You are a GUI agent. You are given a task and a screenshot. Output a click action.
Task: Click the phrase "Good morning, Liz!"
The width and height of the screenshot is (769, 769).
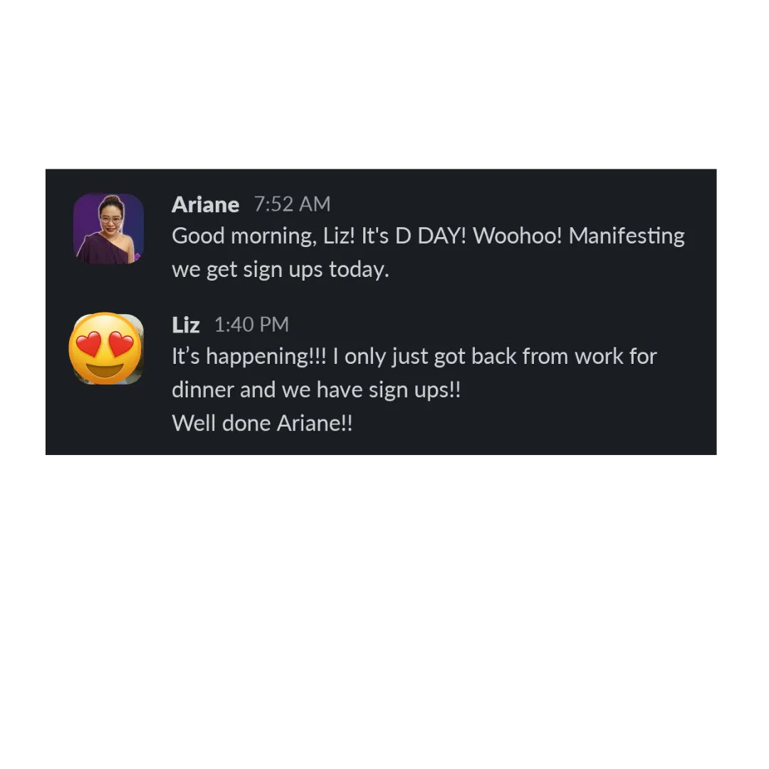point(263,236)
